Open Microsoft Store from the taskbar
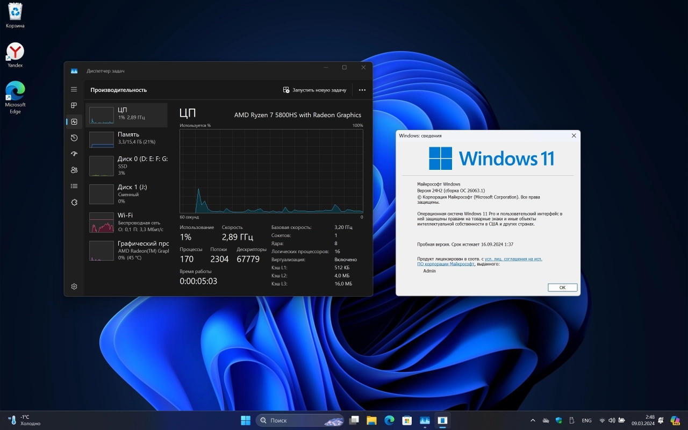This screenshot has height=430, width=688. pyautogui.click(x=407, y=420)
